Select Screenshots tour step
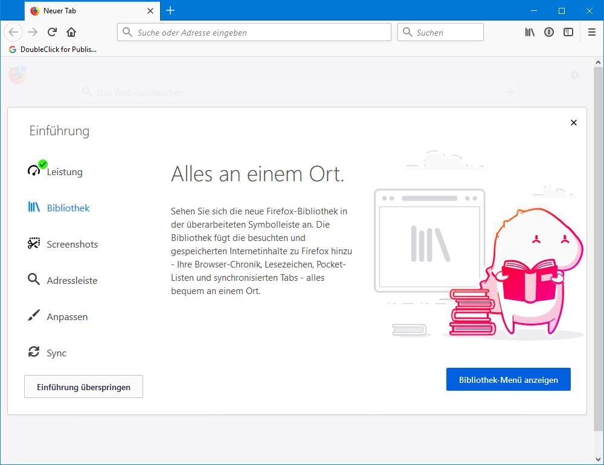This screenshot has width=604, height=465. [63, 244]
